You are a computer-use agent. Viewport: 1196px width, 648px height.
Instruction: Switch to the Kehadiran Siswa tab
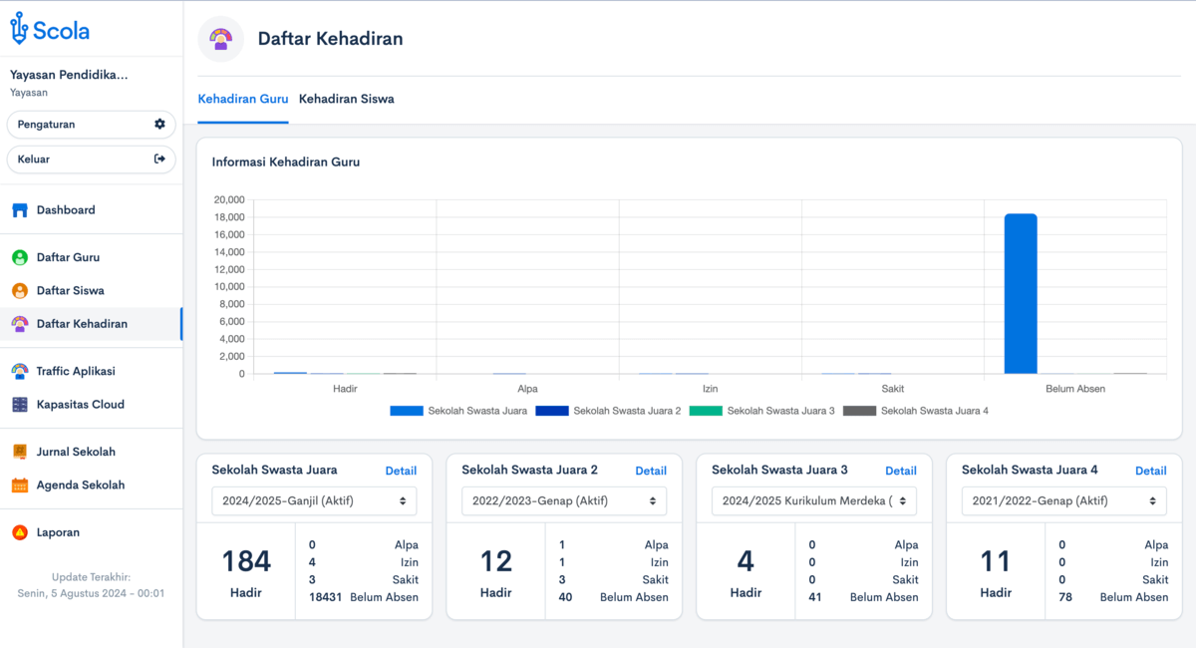click(346, 100)
